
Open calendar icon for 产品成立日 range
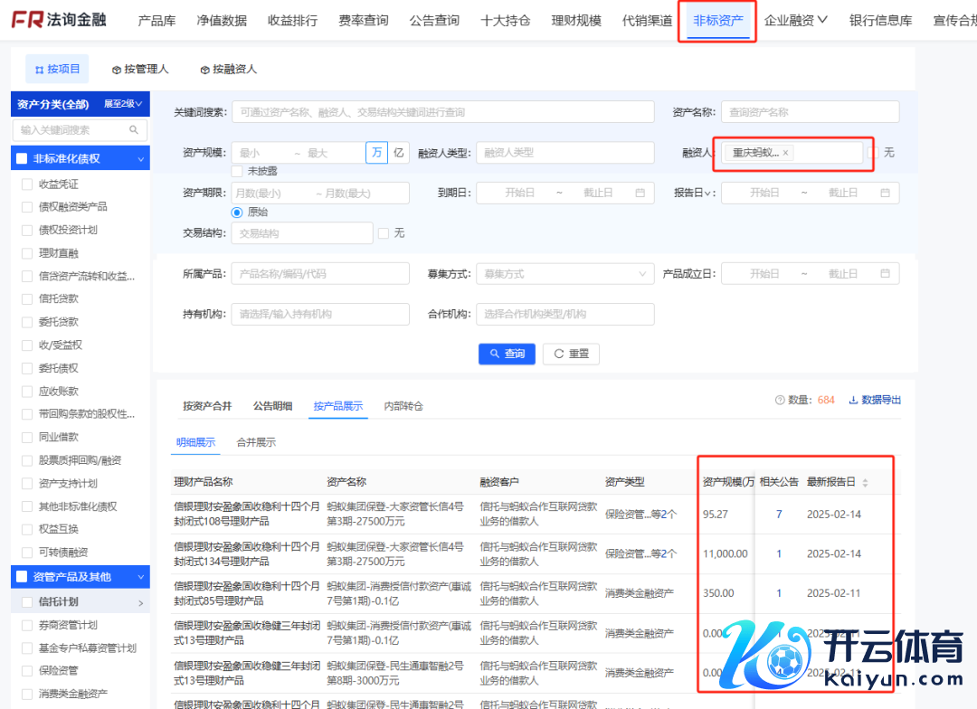click(x=885, y=274)
